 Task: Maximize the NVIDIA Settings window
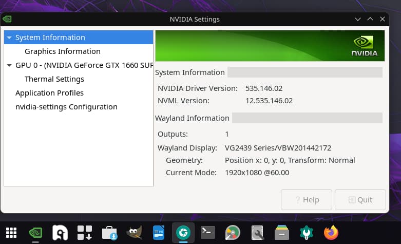[370, 19]
